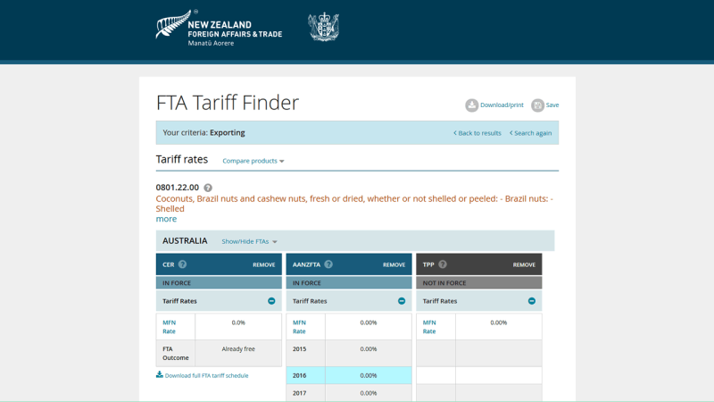This screenshot has height=402, width=714.
Task: Remove the CER column
Action: [264, 264]
